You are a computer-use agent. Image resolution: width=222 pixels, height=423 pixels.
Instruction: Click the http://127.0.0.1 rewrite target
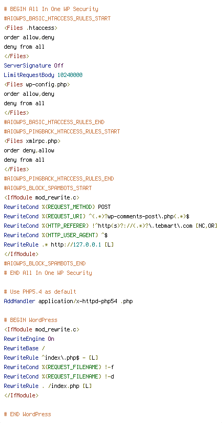(x=76, y=244)
